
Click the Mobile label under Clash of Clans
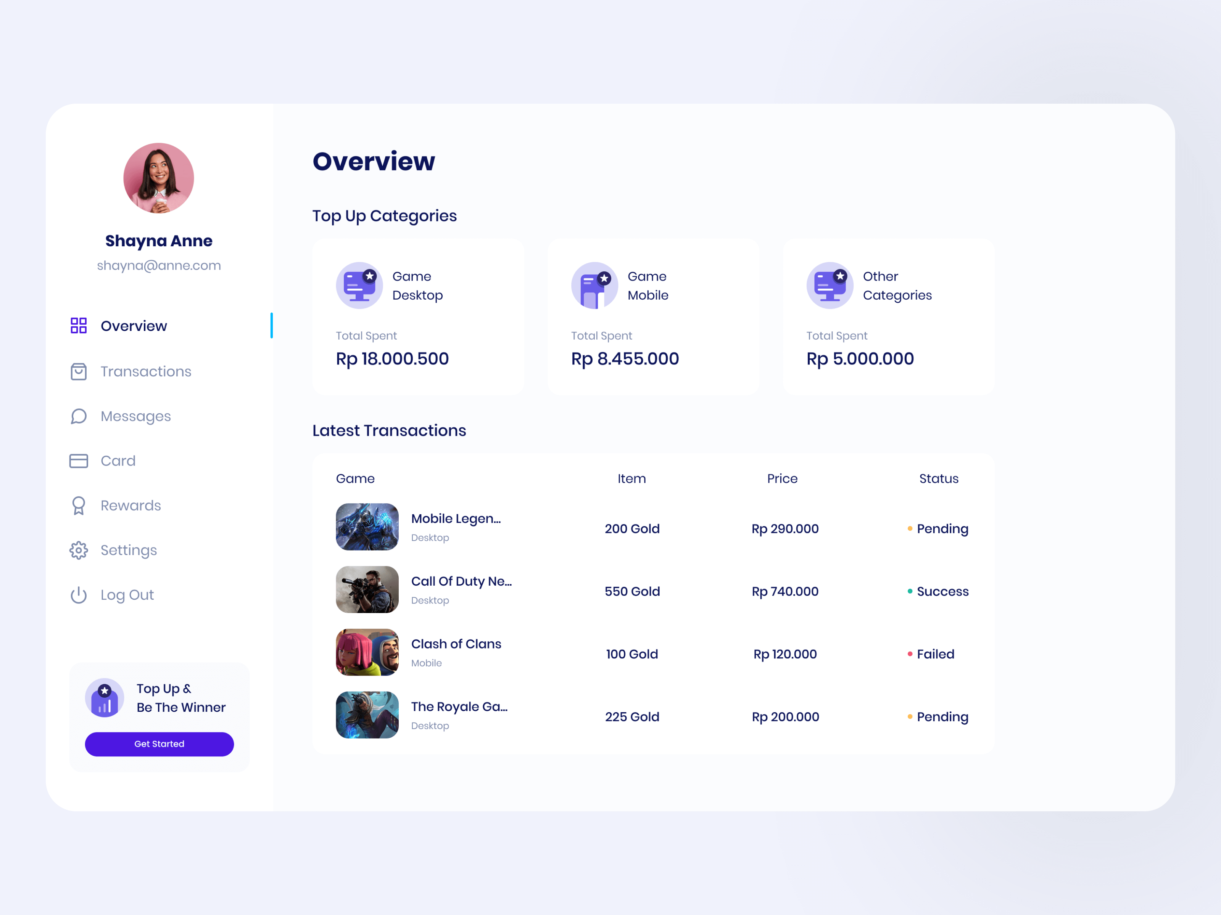point(426,663)
